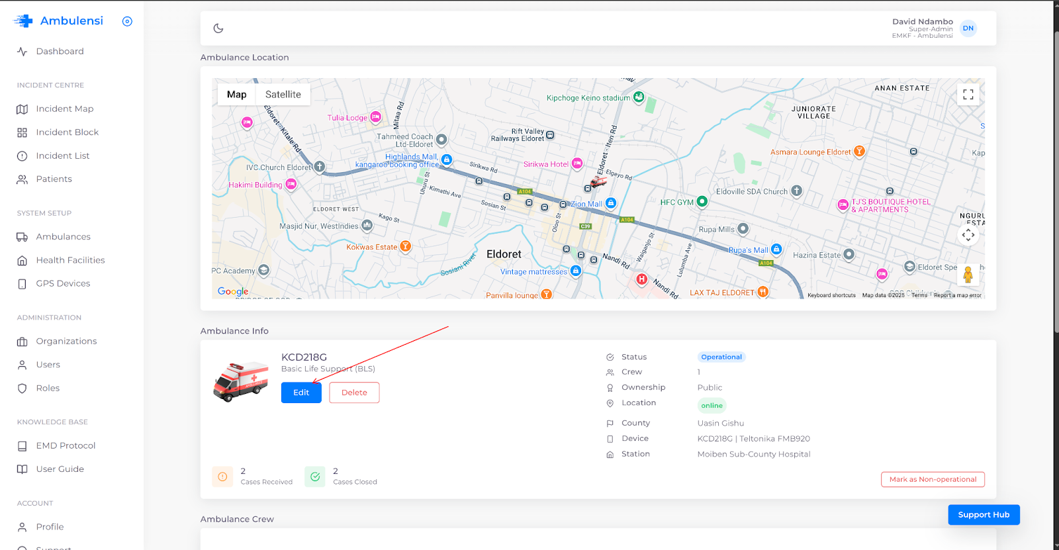Open Incident Map from sidebar
Image resolution: width=1059 pixels, height=550 pixels.
click(64, 109)
